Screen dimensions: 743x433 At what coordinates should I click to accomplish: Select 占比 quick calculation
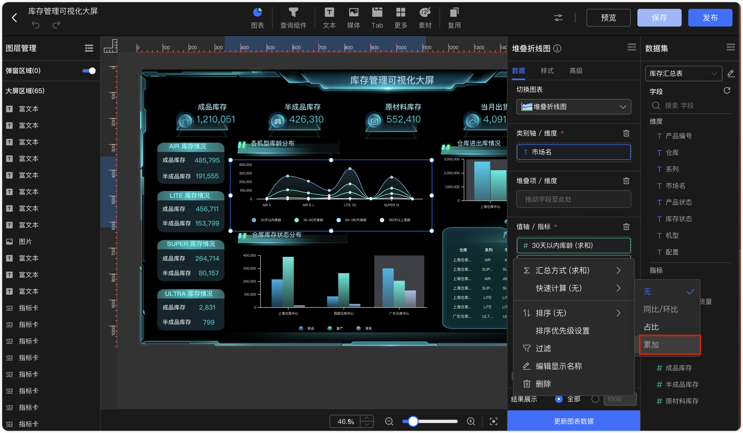668,327
